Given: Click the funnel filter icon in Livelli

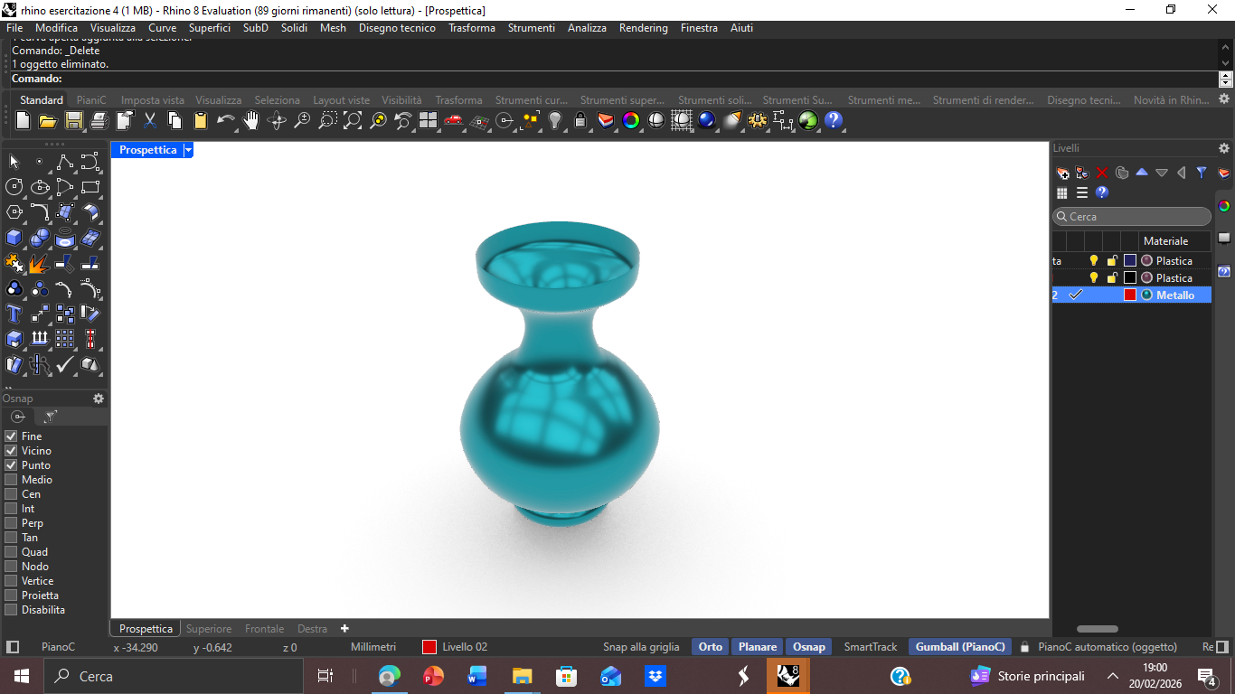Looking at the screenshot, I should [1202, 173].
